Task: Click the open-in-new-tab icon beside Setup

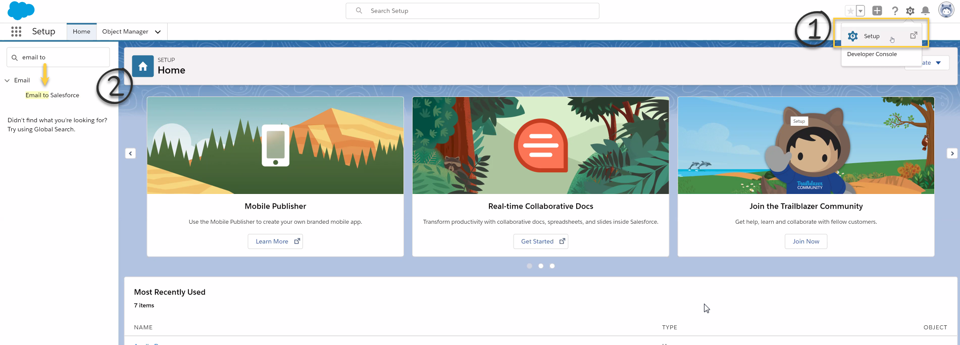Action: click(x=914, y=35)
